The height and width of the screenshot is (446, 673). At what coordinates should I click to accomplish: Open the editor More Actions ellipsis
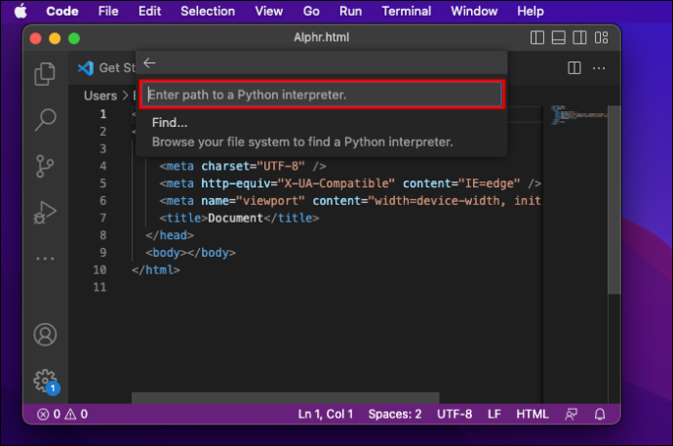tap(599, 68)
